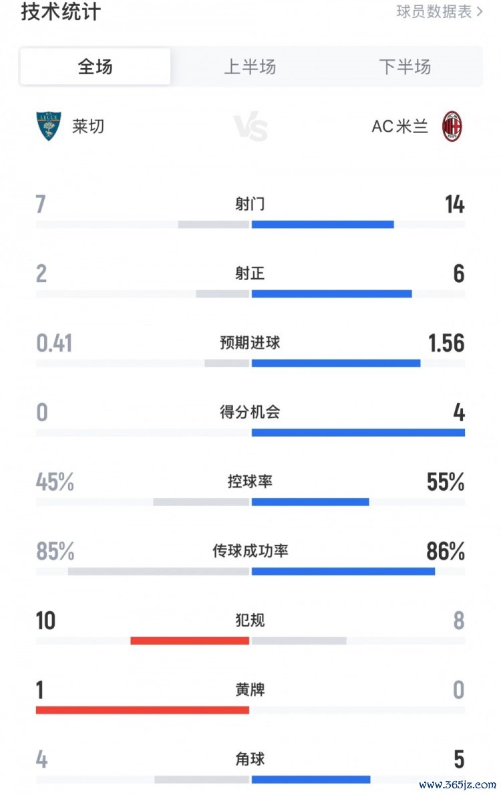
Task: Click the AC Milan club badge
Action: 452,126
